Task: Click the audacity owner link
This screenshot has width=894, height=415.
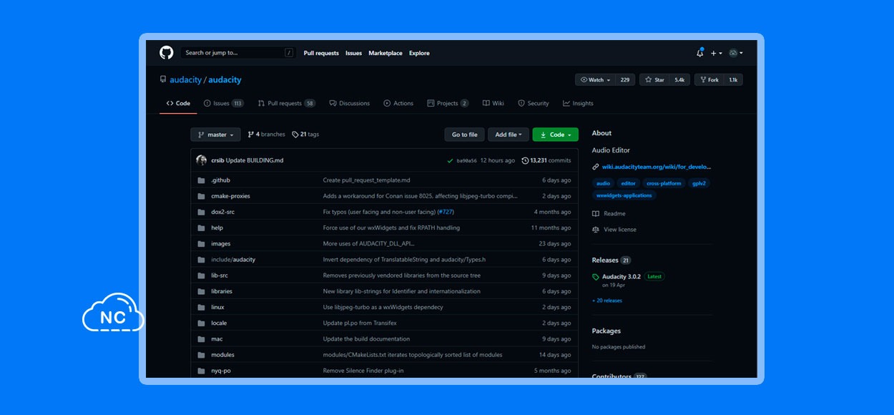Action: click(x=185, y=80)
